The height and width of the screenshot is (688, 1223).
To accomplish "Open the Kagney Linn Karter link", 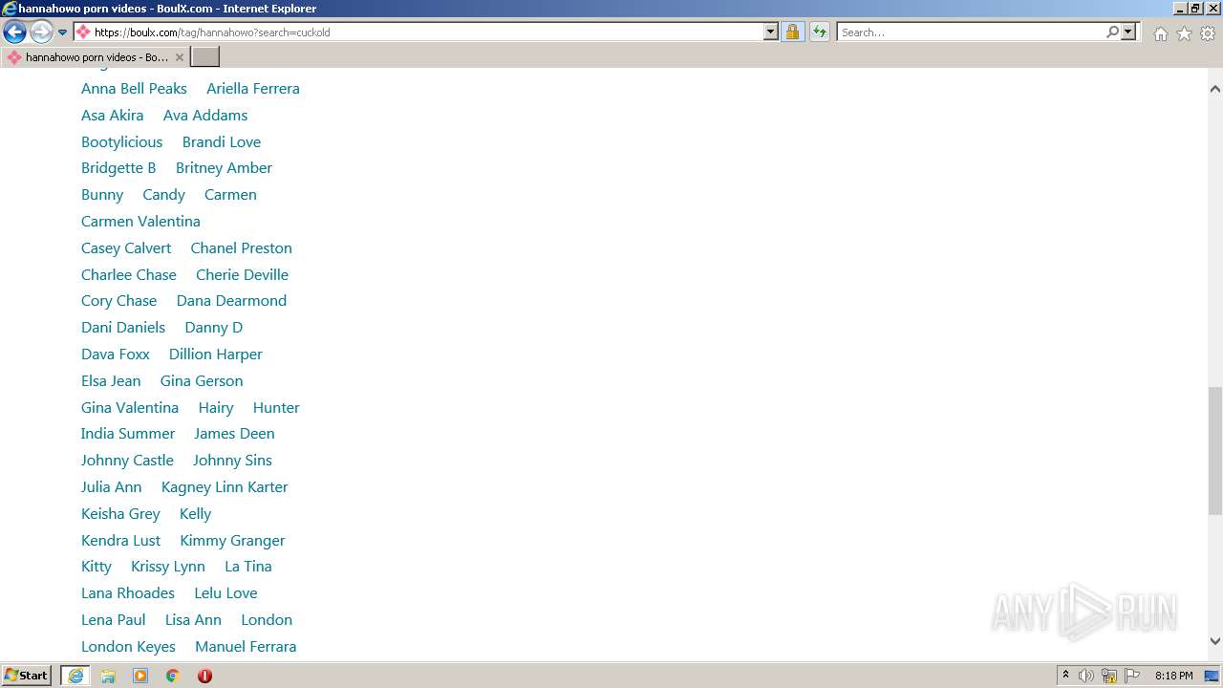I will pos(225,486).
